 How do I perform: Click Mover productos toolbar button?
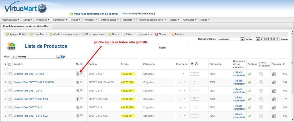[x=93, y=34]
